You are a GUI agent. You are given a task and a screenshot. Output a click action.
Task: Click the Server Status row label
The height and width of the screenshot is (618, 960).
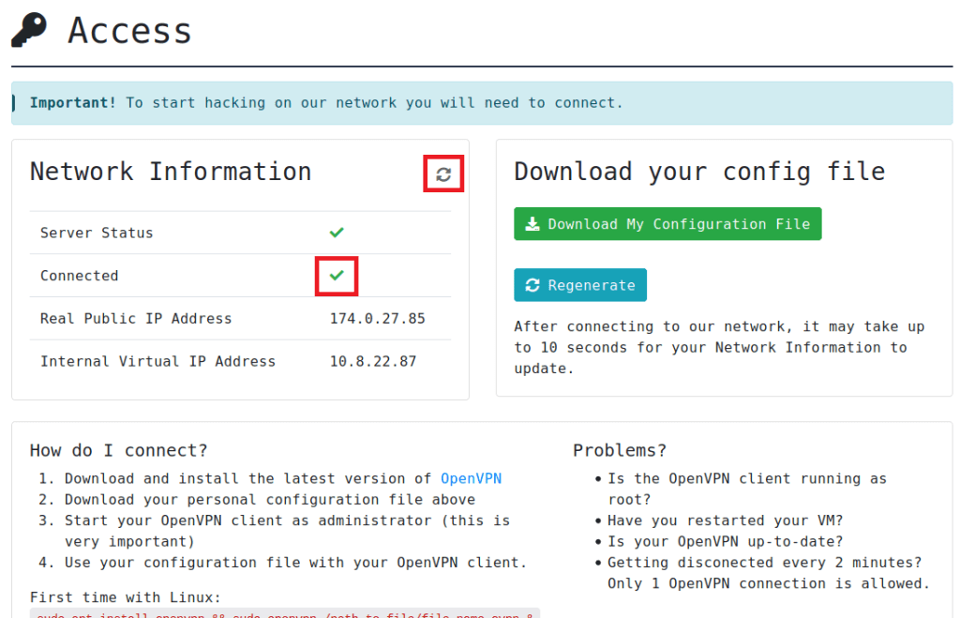pos(97,233)
